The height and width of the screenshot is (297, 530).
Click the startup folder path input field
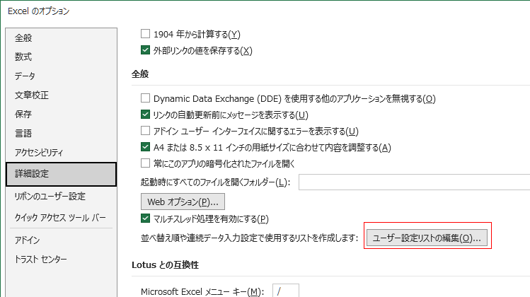click(415, 182)
